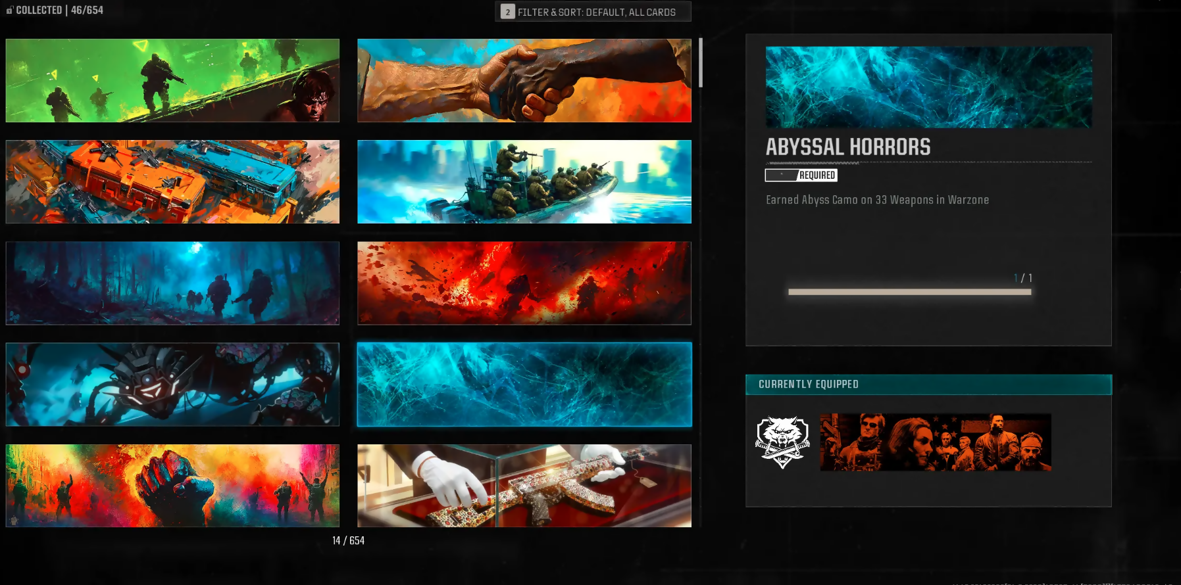Select the robotic spider calling card
Image resolution: width=1181 pixels, height=585 pixels.
(x=172, y=384)
